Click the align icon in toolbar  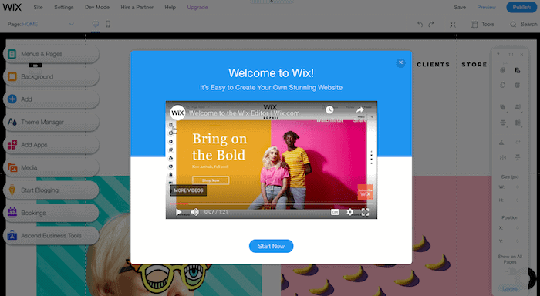point(503,123)
